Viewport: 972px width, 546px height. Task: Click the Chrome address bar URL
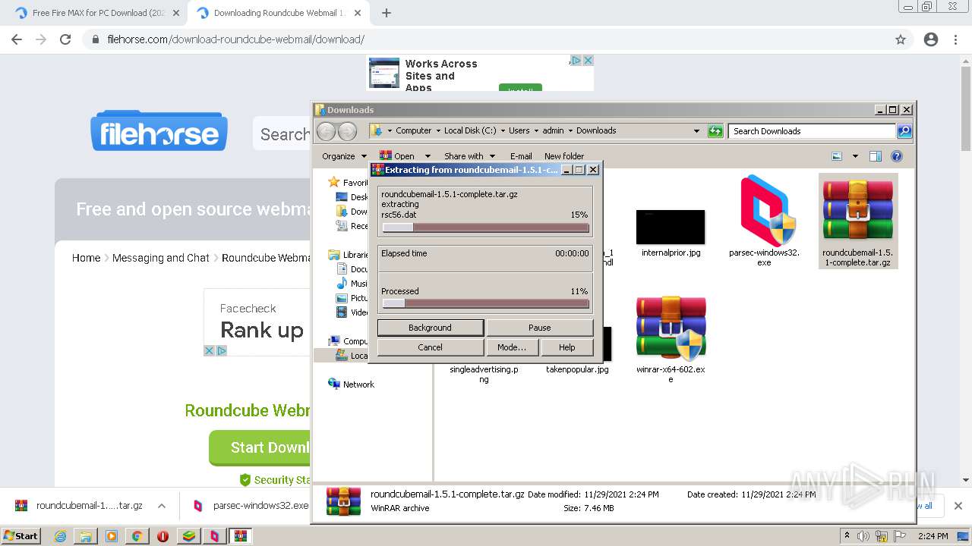pos(235,39)
